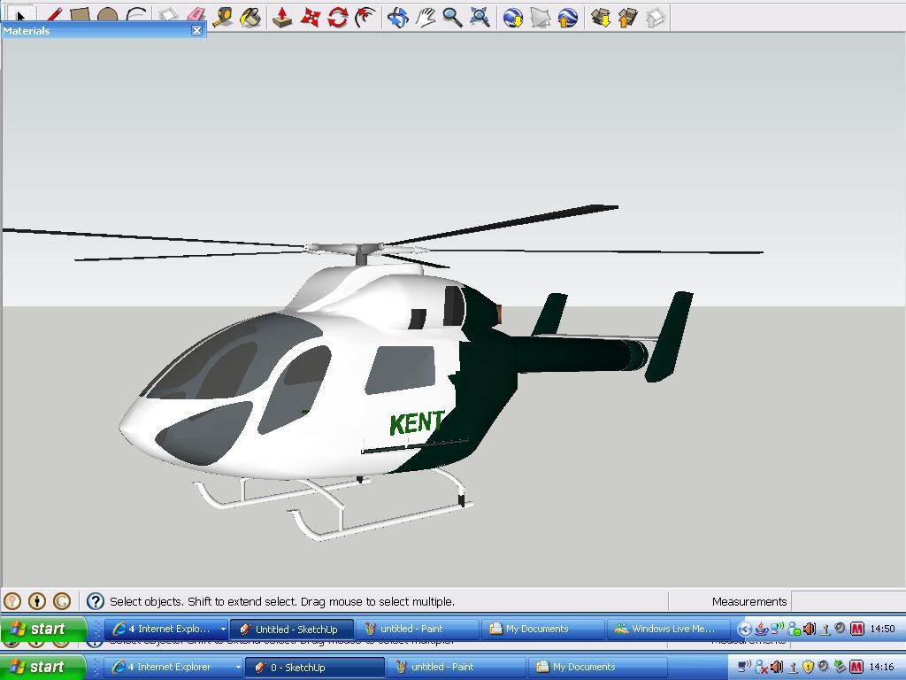Click the system clock showing 14:16
Viewport: 906px width, 680px height.
[x=882, y=667]
